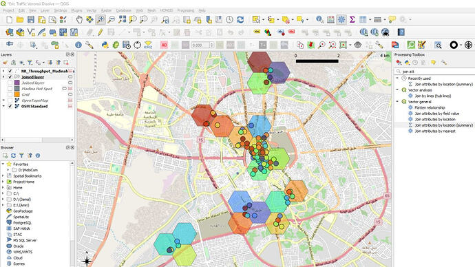Open the Raster menu

click(106, 10)
